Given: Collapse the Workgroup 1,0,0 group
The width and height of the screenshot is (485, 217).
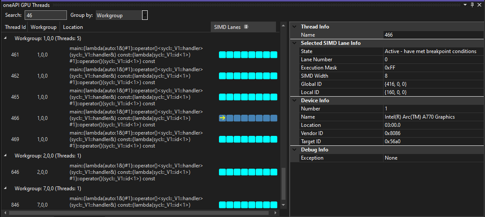Looking at the screenshot, I should (6, 38).
